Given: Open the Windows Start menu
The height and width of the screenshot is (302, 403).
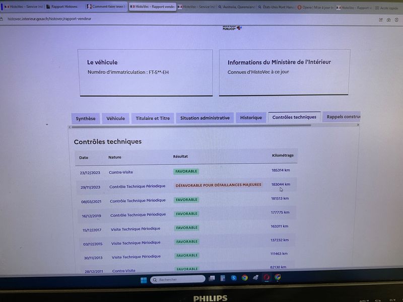Looking at the screenshot, I should (144, 280).
